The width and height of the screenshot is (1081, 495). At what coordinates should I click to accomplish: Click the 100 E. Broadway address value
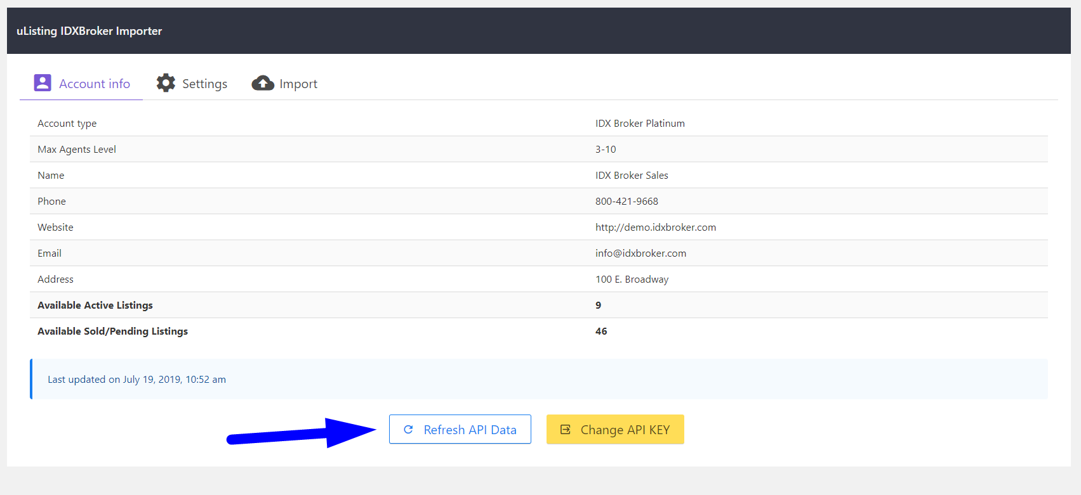[x=632, y=280]
